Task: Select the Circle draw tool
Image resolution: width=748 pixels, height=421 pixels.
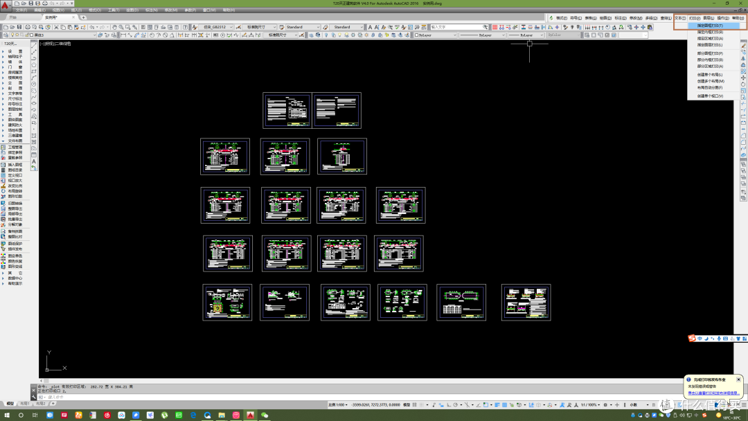Action: pos(34,84)
